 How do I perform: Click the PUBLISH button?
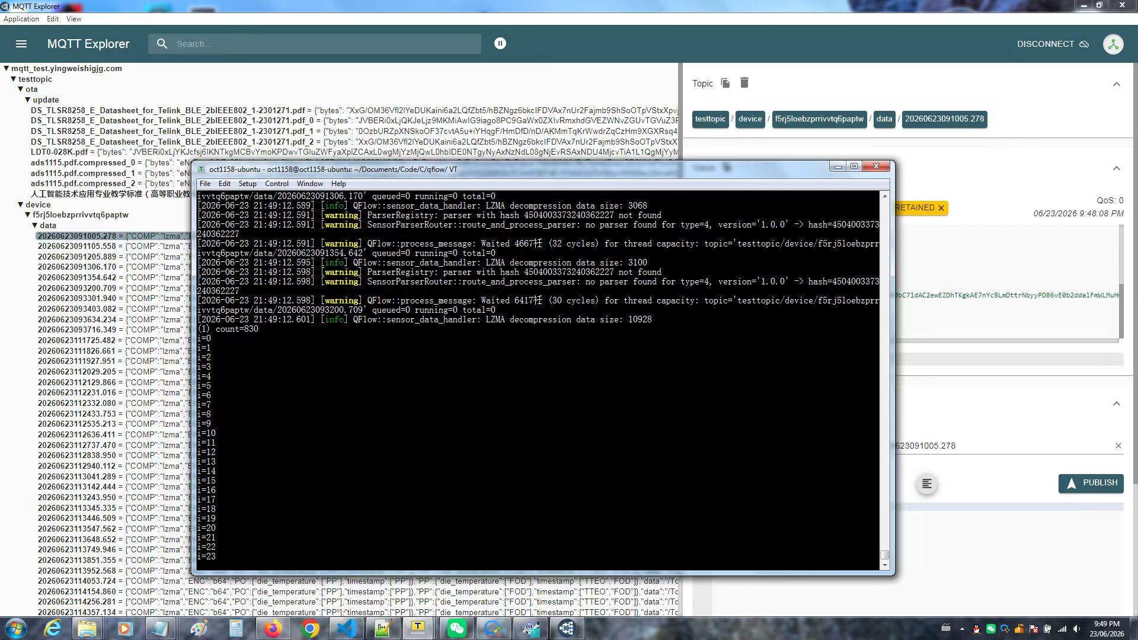click(1091, 483)
